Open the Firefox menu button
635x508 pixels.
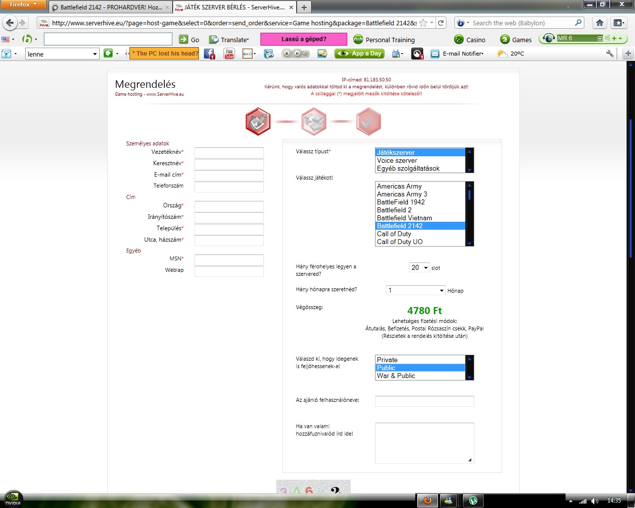click(23, 4)
